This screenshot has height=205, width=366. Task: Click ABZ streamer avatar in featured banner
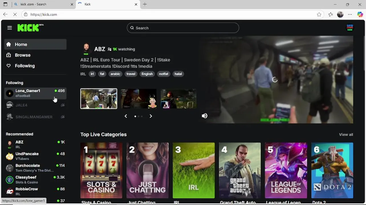pyautogui.click(x=86, y=49)
